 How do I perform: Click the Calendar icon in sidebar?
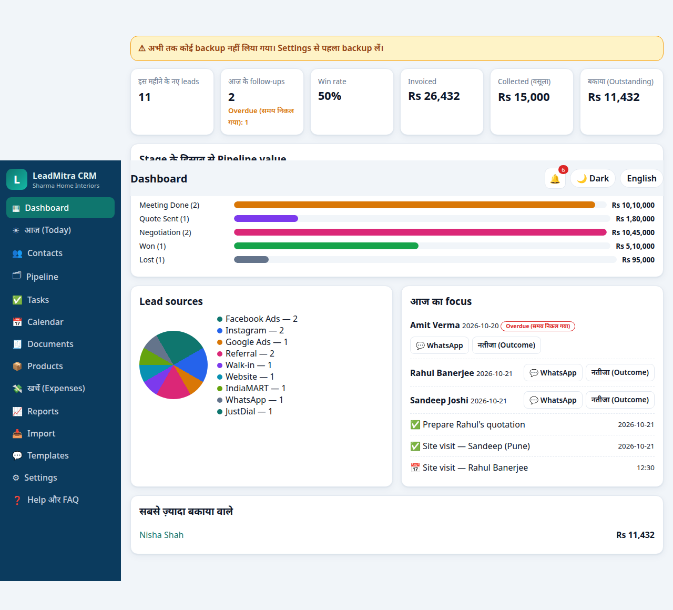pyautogui.click(x=17, y=322)
